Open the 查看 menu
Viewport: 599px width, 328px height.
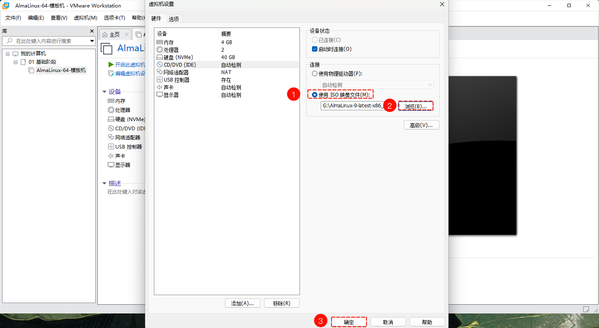pyautogui.click(x=59, y=17)
